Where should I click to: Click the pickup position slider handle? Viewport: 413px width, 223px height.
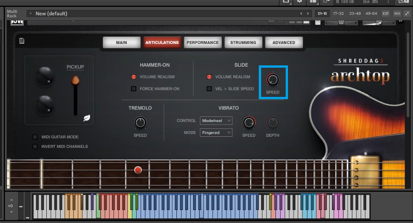(x=75, y=80)
